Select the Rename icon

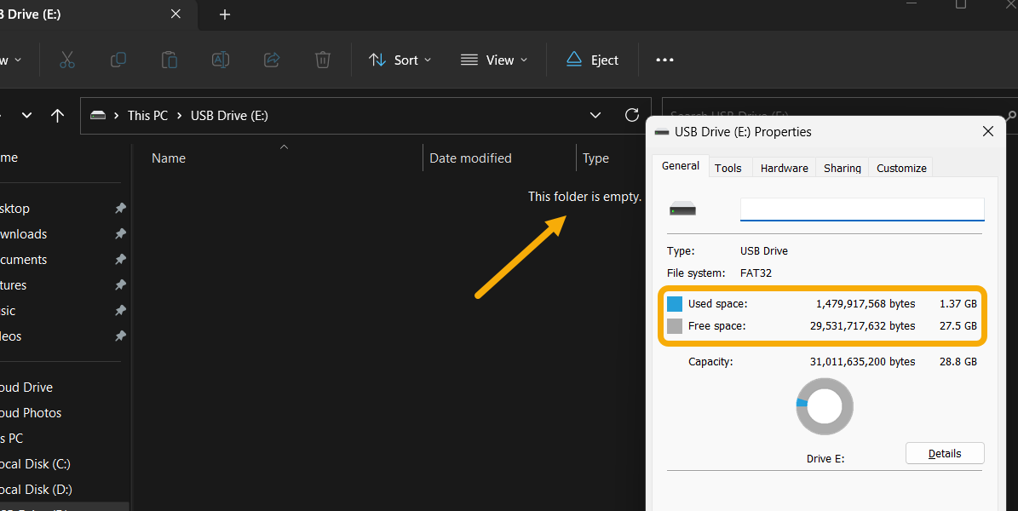(220, 60)
